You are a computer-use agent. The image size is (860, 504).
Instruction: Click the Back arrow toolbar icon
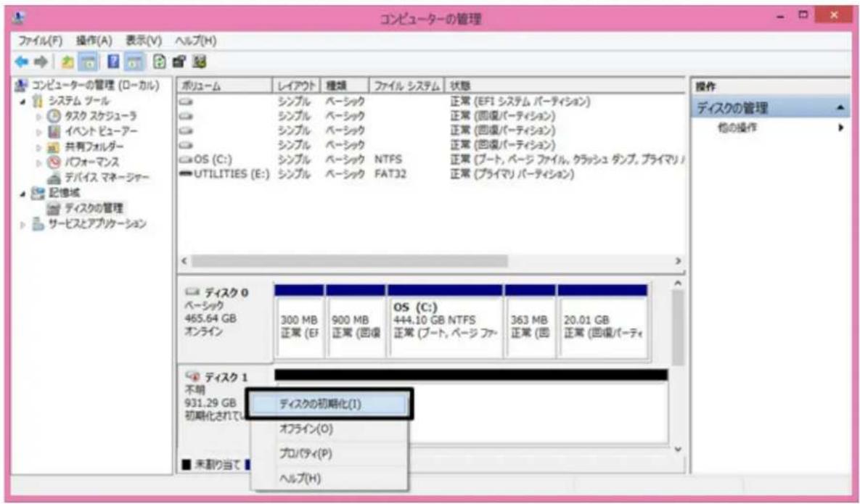tap(22, 62)
